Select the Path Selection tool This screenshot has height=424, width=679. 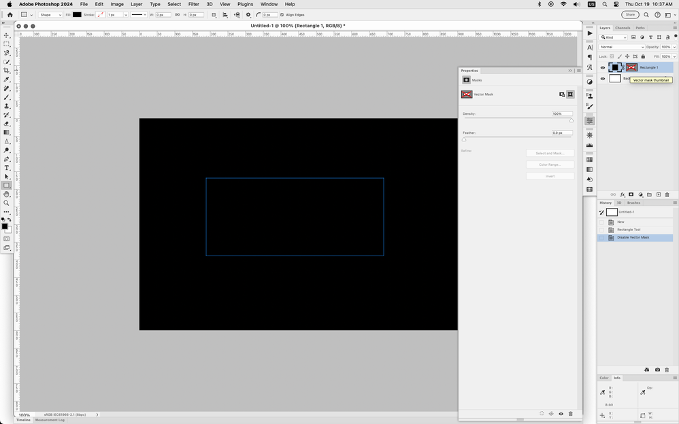[x=7, y=177]
